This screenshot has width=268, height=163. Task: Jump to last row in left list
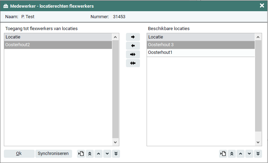[116, 154]
